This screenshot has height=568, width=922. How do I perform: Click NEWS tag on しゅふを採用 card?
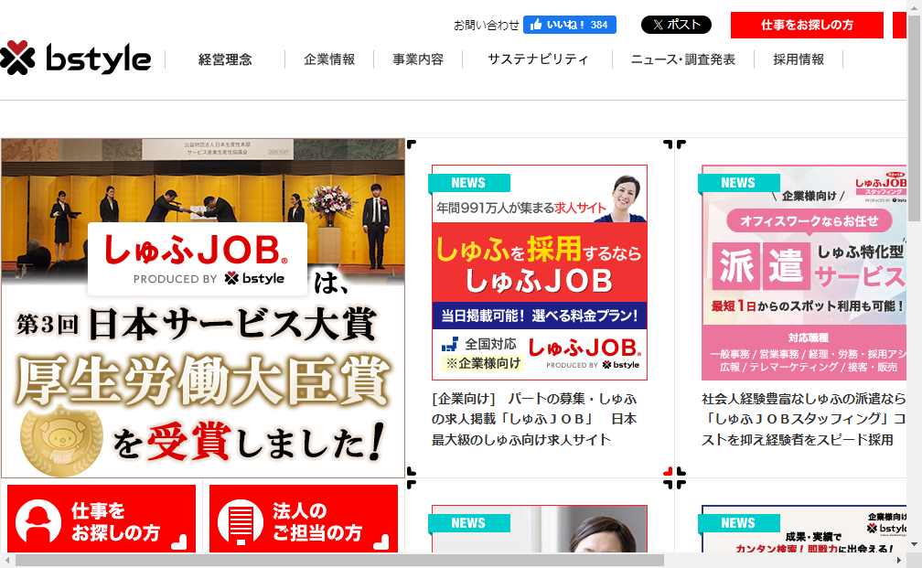[x=468, y=183]
